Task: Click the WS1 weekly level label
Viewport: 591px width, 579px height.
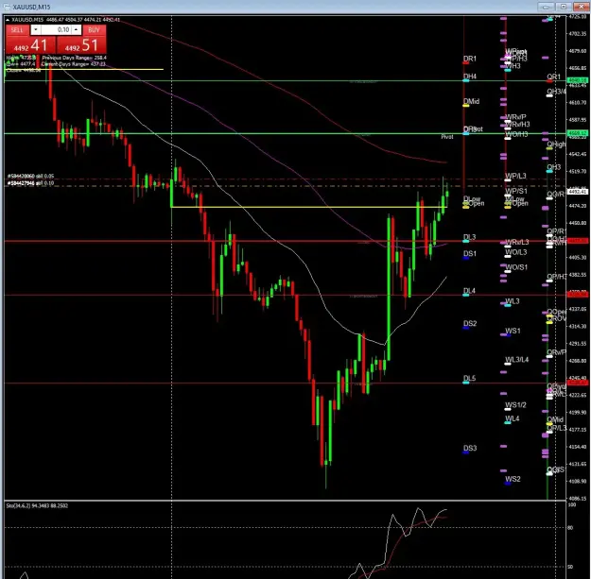Action: (513, 331)
